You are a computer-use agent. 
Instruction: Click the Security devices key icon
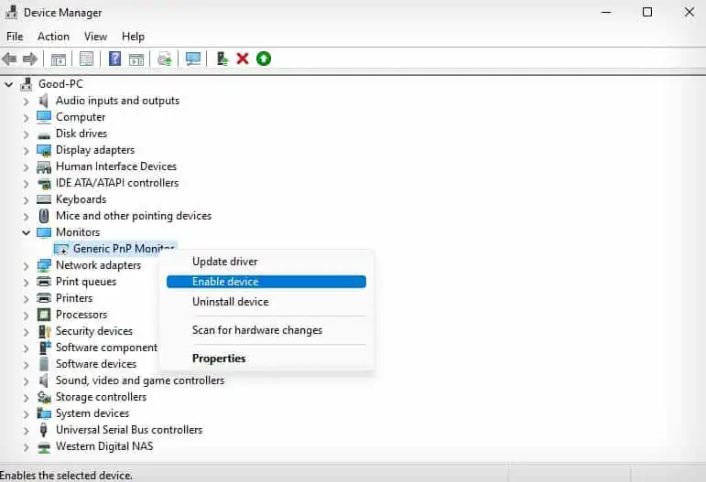tap(44, 331)
